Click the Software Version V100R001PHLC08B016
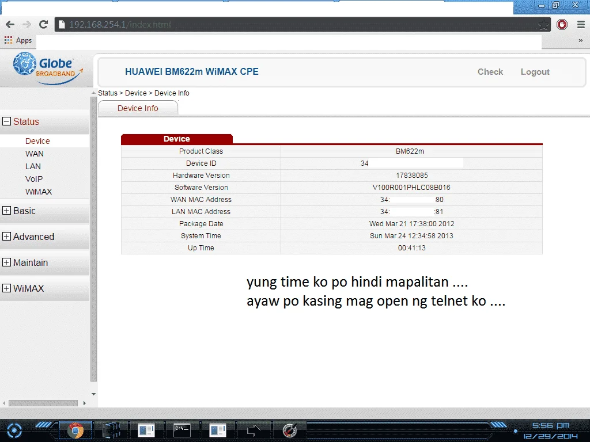This screenshot has height=442, width=590. pyautogui.click(x=411, y=187)
